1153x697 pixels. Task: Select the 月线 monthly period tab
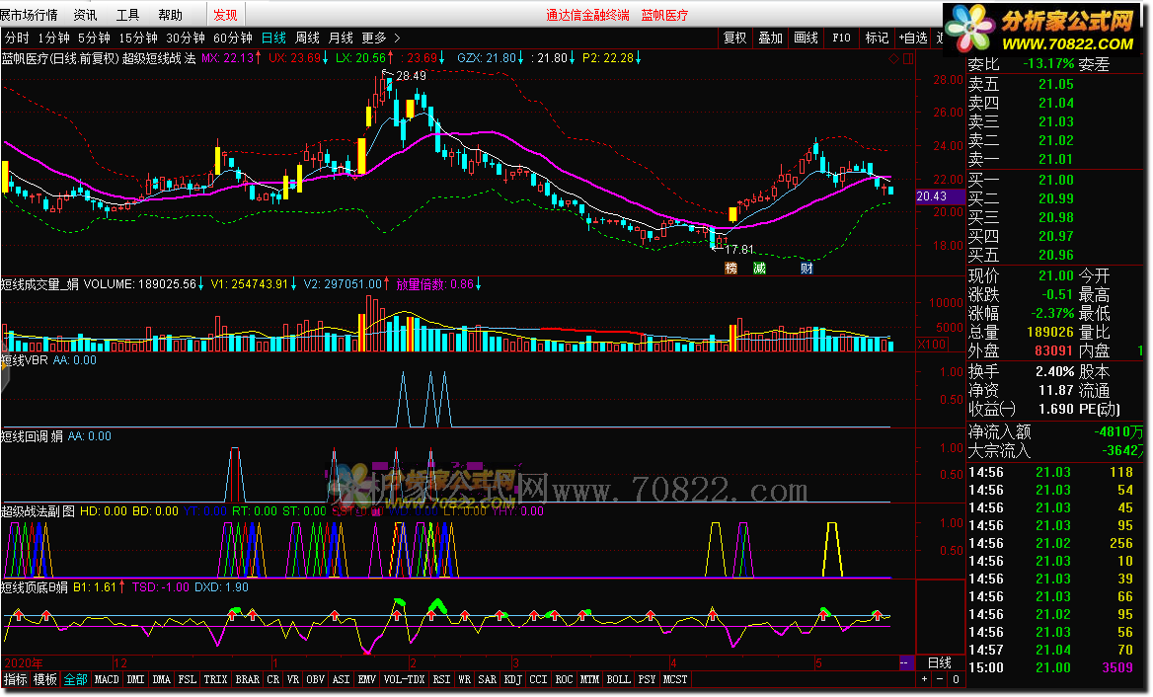[x=341, y=38]
